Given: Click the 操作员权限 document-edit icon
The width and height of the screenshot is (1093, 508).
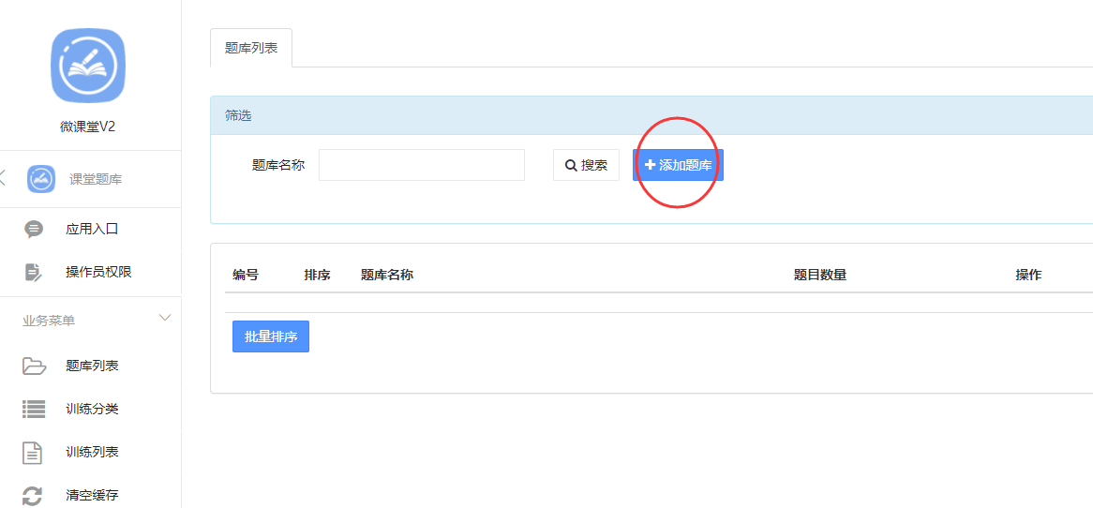Looking at the screenshot, I should [34, 272].
